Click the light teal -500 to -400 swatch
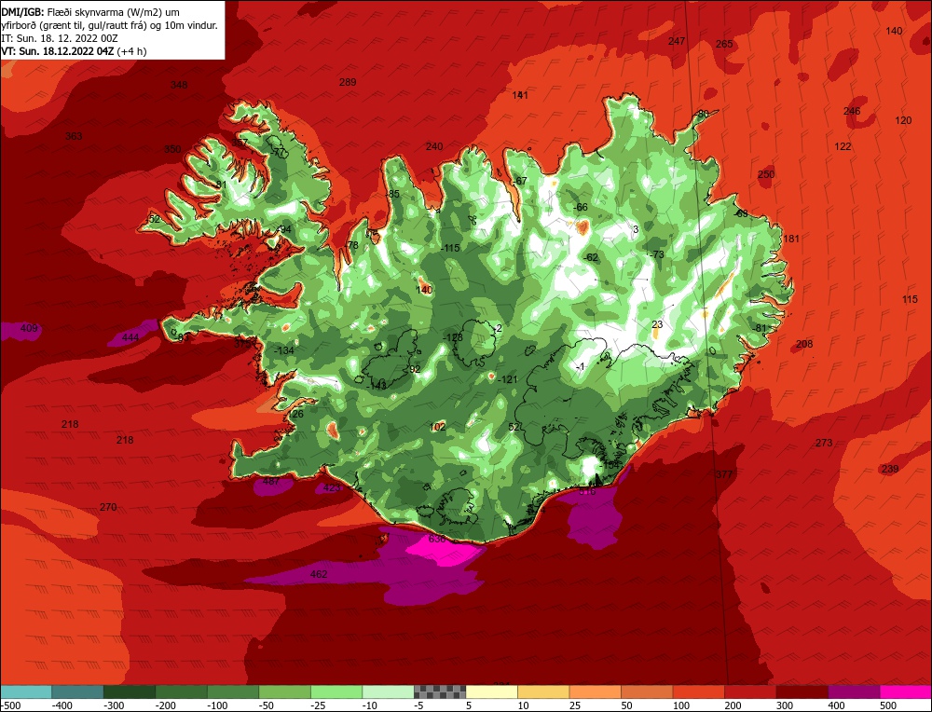The image size is (932, 712). [x=26, y=691]
